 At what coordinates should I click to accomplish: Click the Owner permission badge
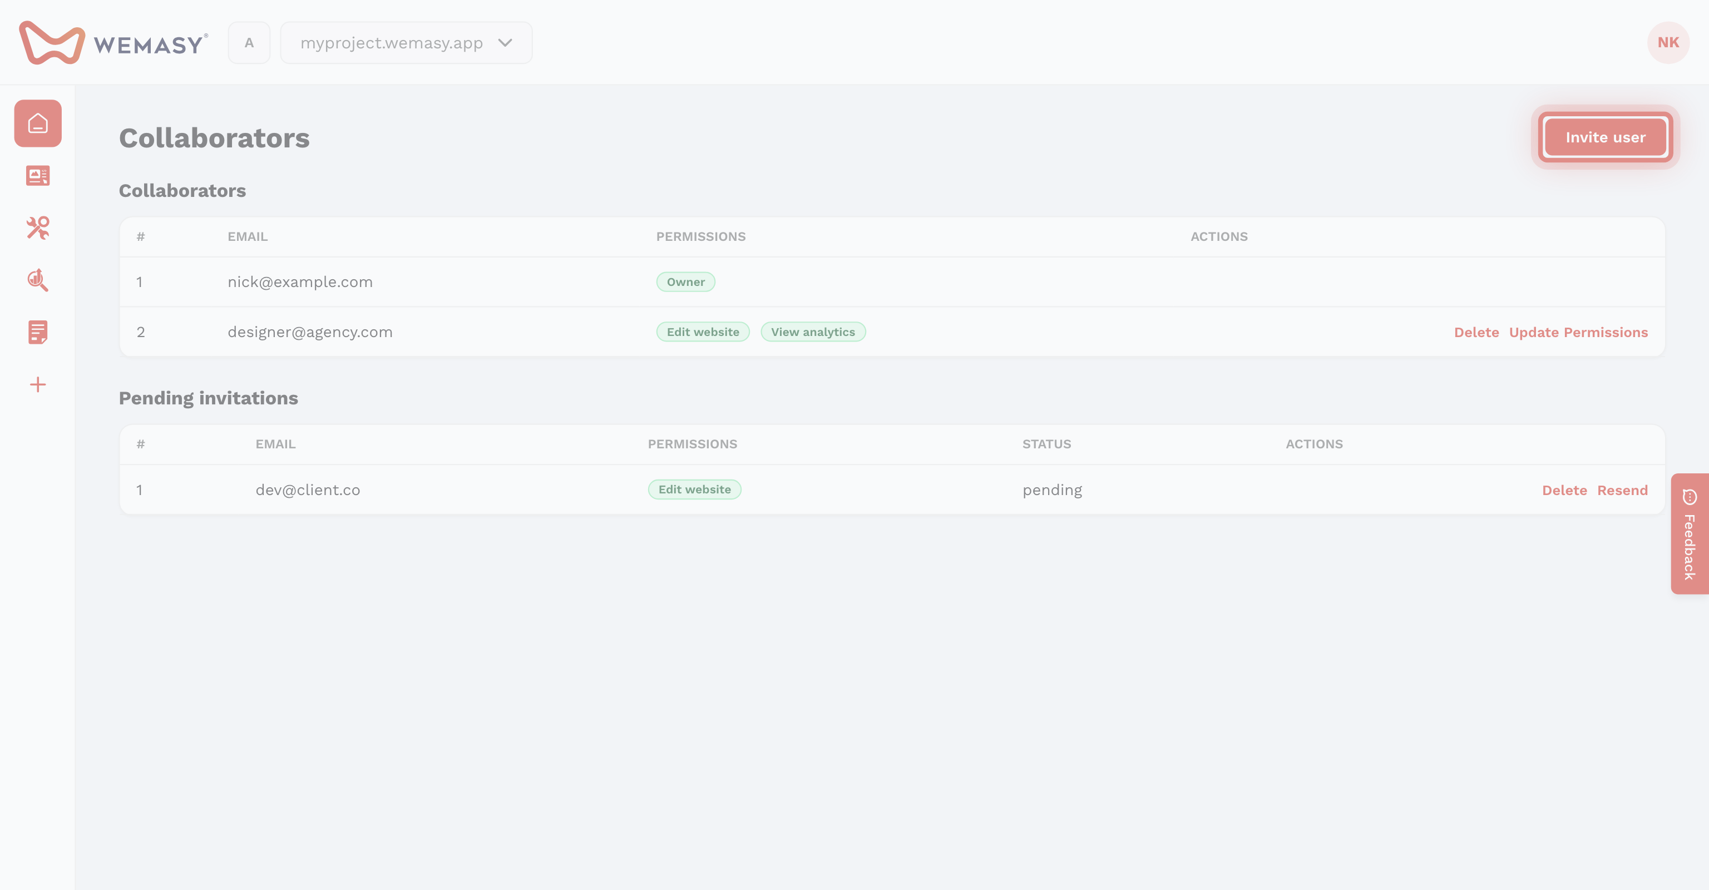(685, 282)
